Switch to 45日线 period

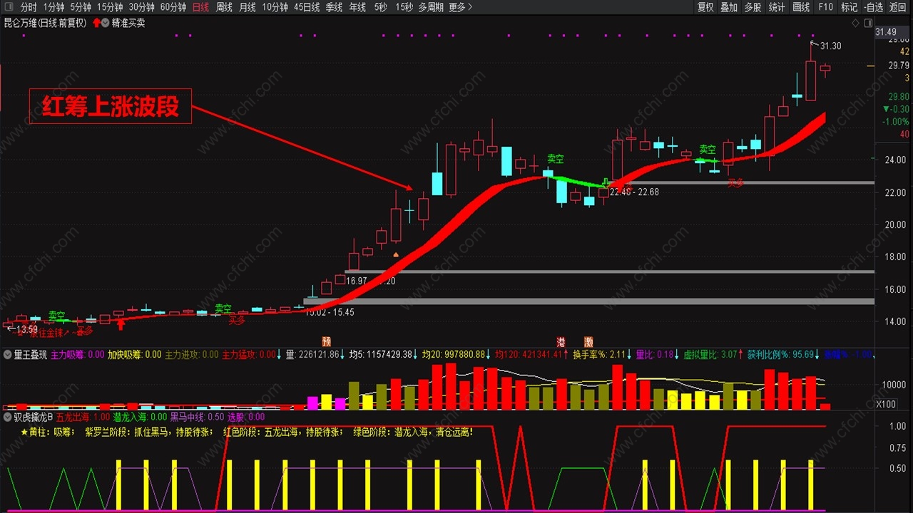click(307, 7)
